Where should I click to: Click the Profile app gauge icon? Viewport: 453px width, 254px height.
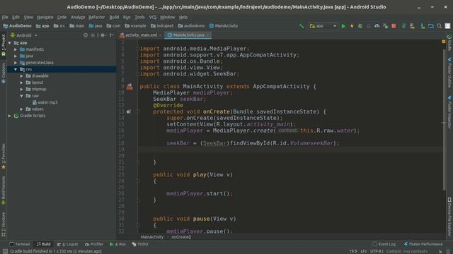(377, 26)
